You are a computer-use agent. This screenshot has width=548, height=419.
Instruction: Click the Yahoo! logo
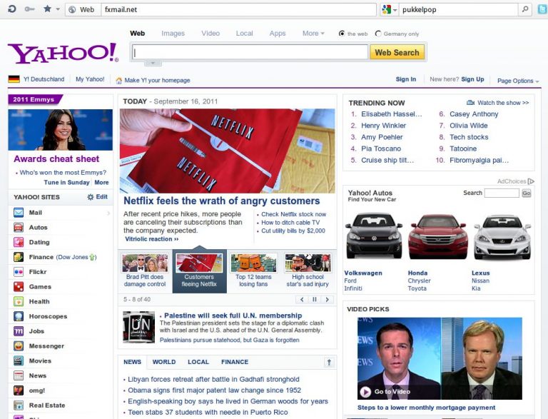tap(64, 53)
